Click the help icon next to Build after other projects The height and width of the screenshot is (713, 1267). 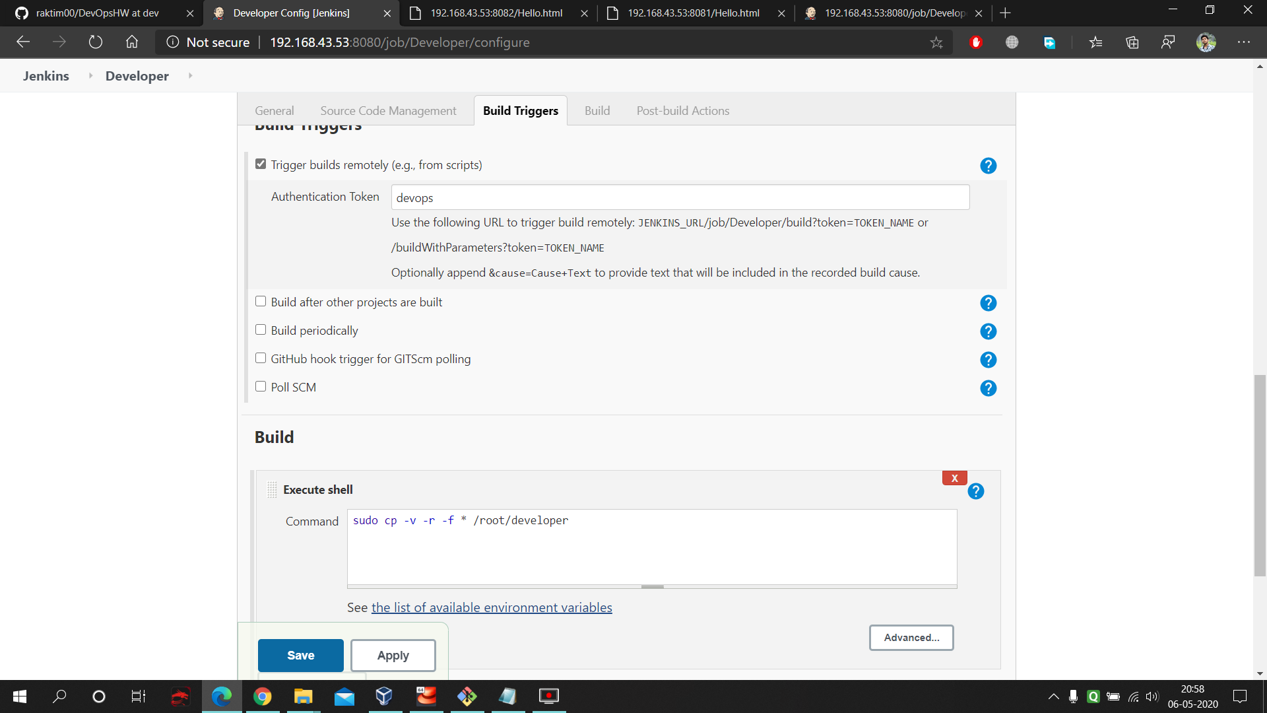pyautogui.click(x=989, y=303)
